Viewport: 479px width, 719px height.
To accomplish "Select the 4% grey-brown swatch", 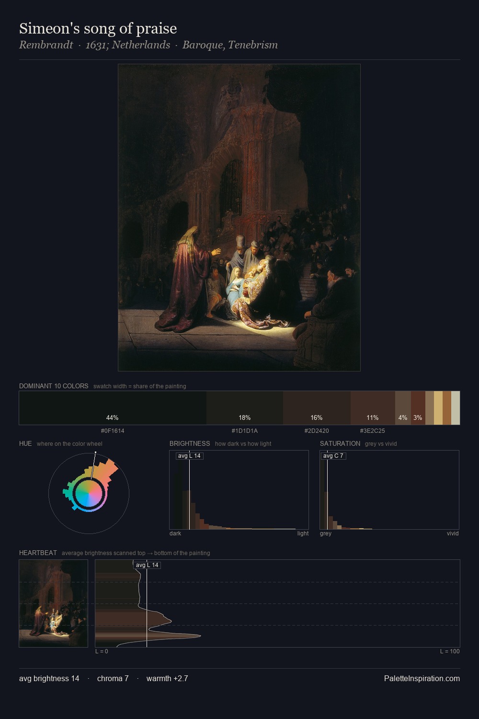I will click(403, 408).
